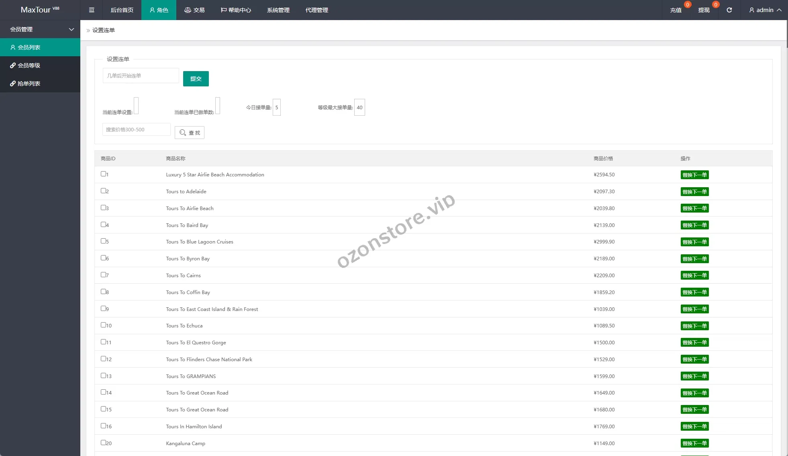
Task: Select 会员列表 in the sidebar
Action: (x=29, y=47)
